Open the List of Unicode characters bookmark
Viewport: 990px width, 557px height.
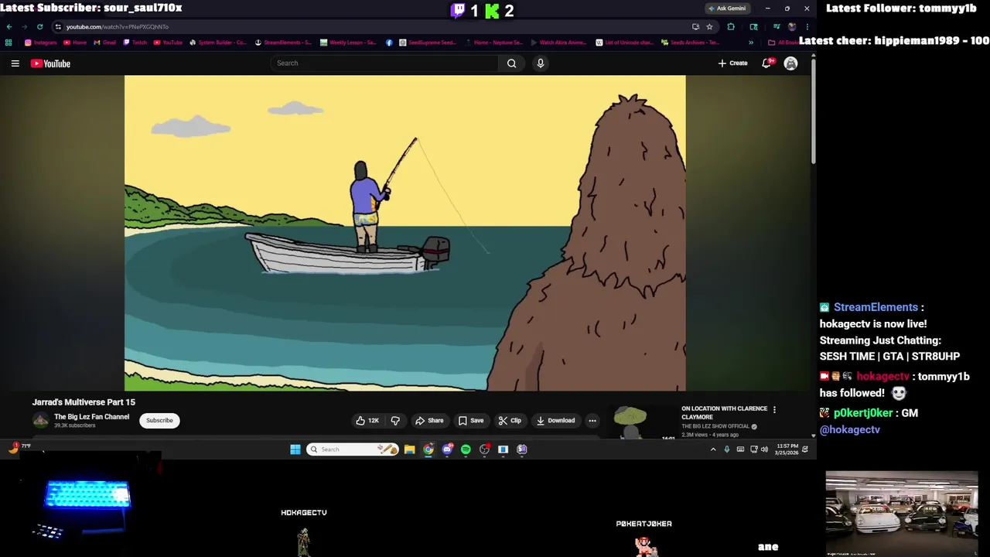tap(625, 43)
